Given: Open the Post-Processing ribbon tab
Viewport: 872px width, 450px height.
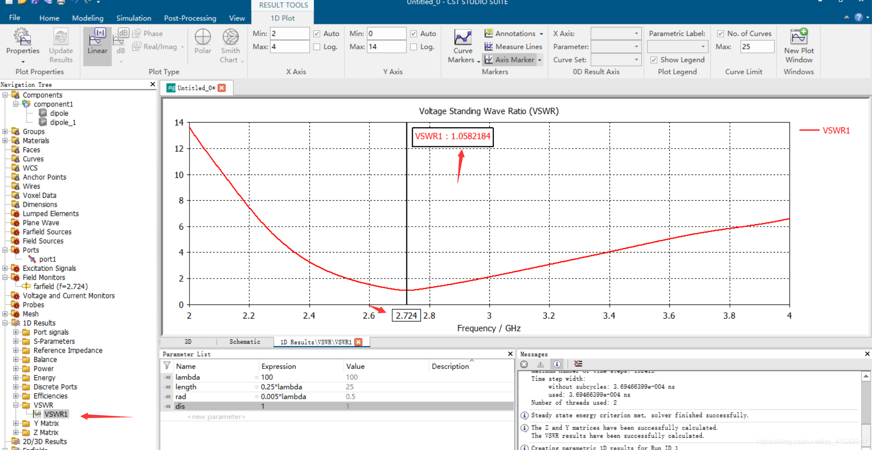Looking at the screenshot, I should coord(190,18).
